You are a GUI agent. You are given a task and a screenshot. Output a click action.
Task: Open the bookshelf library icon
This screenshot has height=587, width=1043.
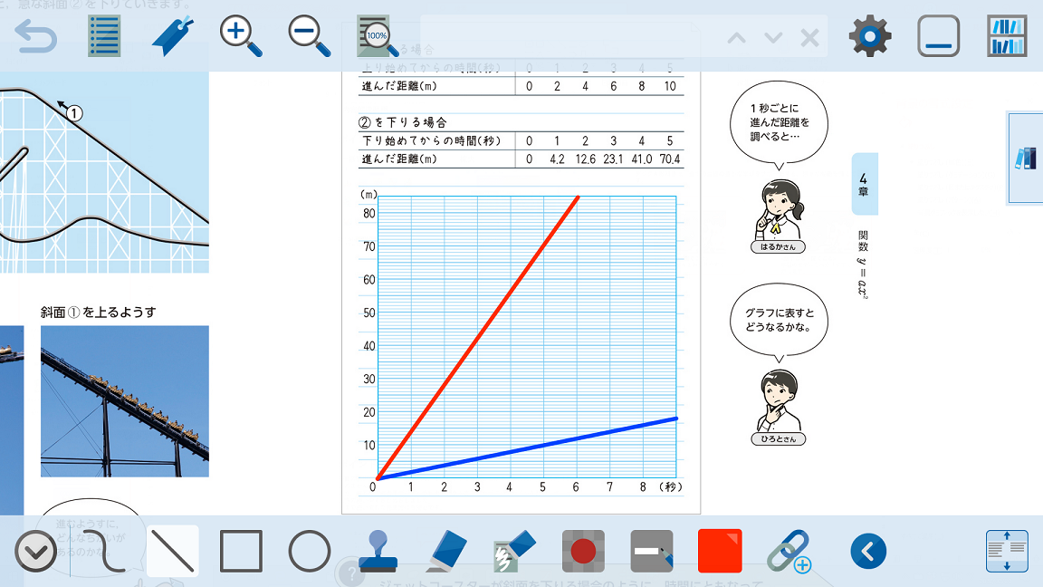[1007, 36]
